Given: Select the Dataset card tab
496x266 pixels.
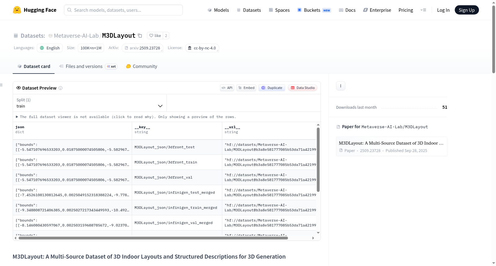Looking at the screenshot, I should (34, 66).
